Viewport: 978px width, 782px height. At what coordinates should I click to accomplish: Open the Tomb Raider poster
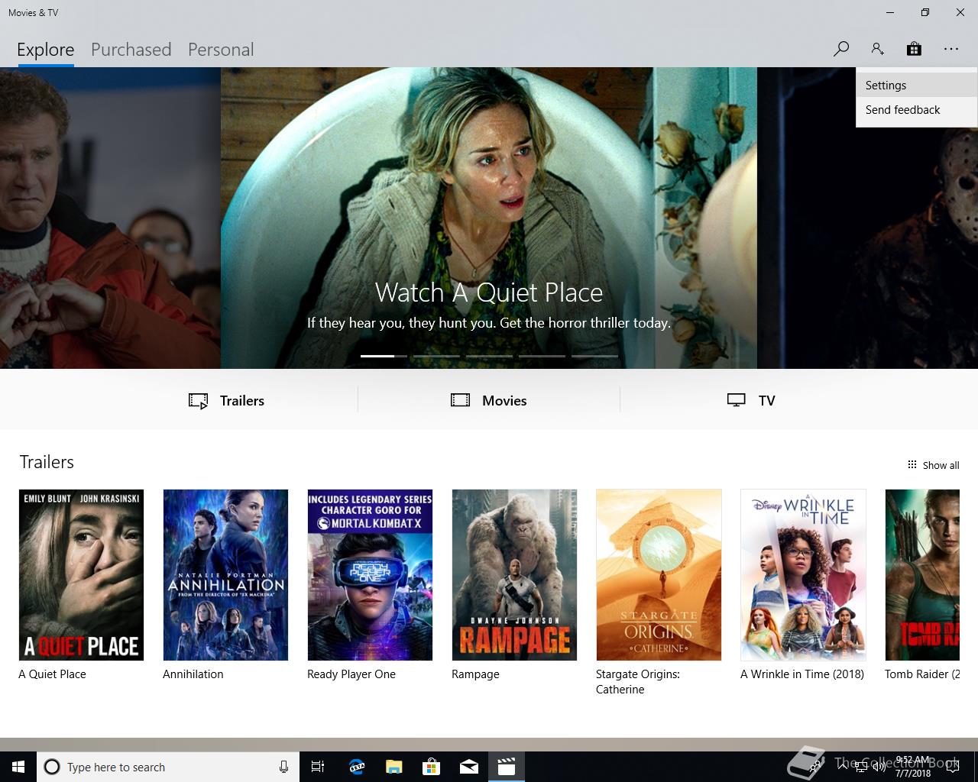[x=922, y=575]
